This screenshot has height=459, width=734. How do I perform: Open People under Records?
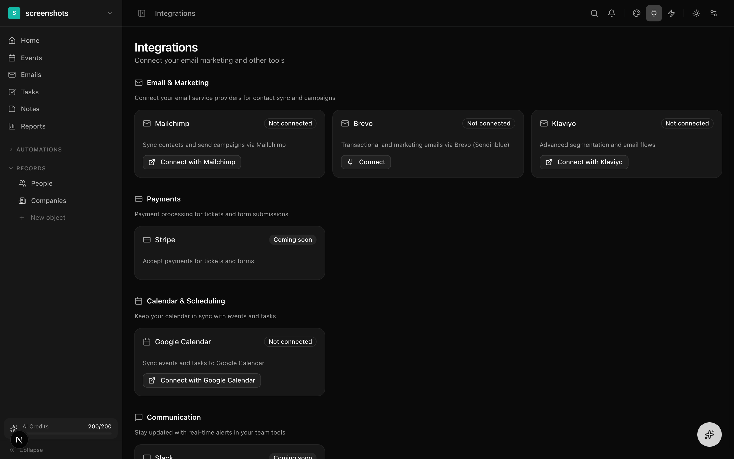pos(42,183)
